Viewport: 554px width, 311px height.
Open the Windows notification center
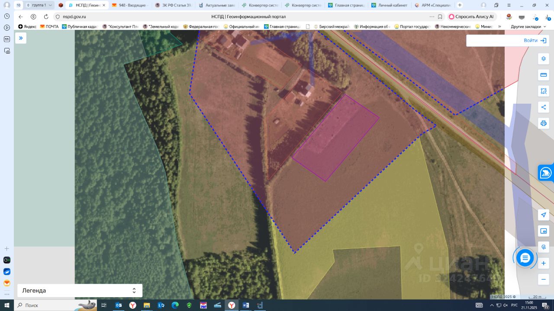pos(546,305)
